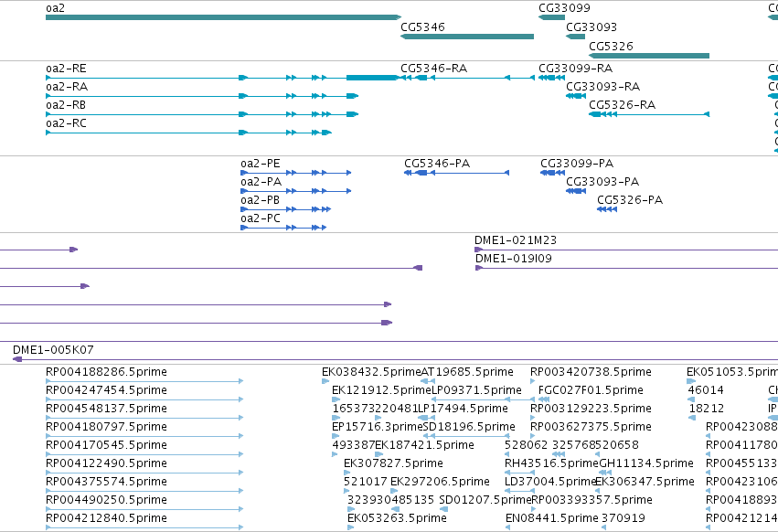
Task: Click the GH11134.5prime EST label
Action: pos(646,463)
